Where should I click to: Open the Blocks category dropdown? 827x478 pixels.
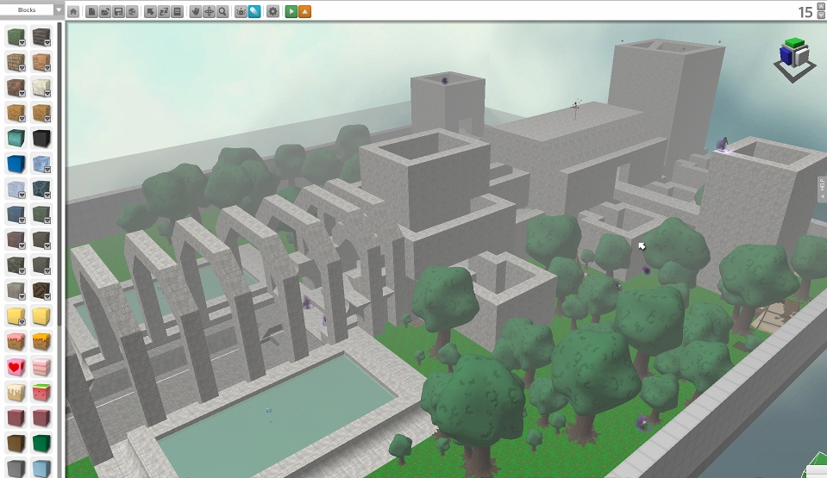[58, 10]
